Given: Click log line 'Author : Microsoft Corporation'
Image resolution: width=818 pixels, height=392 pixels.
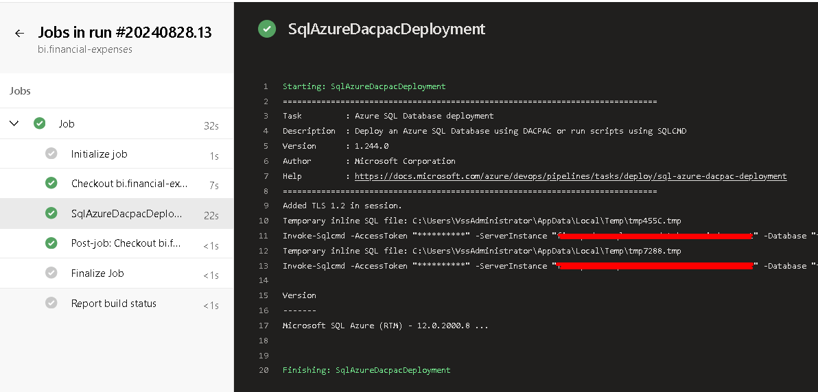Looking at the screenshot, I should pyautogui.click(x=369, y=161).
